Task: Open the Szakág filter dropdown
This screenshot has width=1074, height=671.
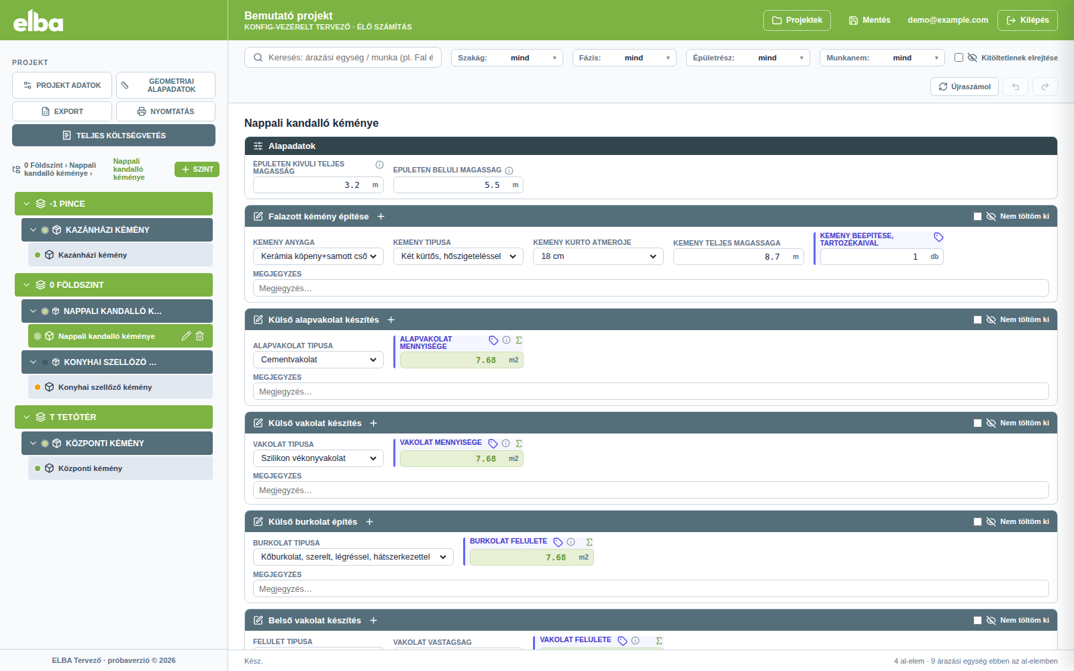Action: pos(507,58)
